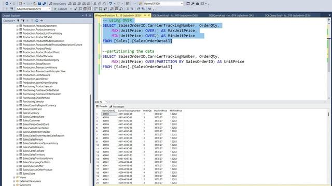Click the Save icon in toolbar
This screenshot has height=186, width=332.
[39, 4]
